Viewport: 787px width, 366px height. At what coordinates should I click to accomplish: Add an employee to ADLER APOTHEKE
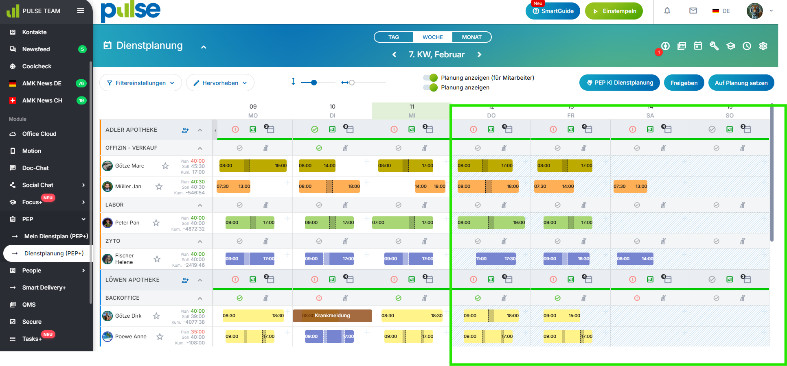tap(185, 130)
